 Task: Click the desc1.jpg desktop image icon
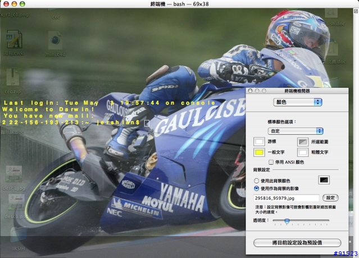pyautogui.click(x=14, y=174)
